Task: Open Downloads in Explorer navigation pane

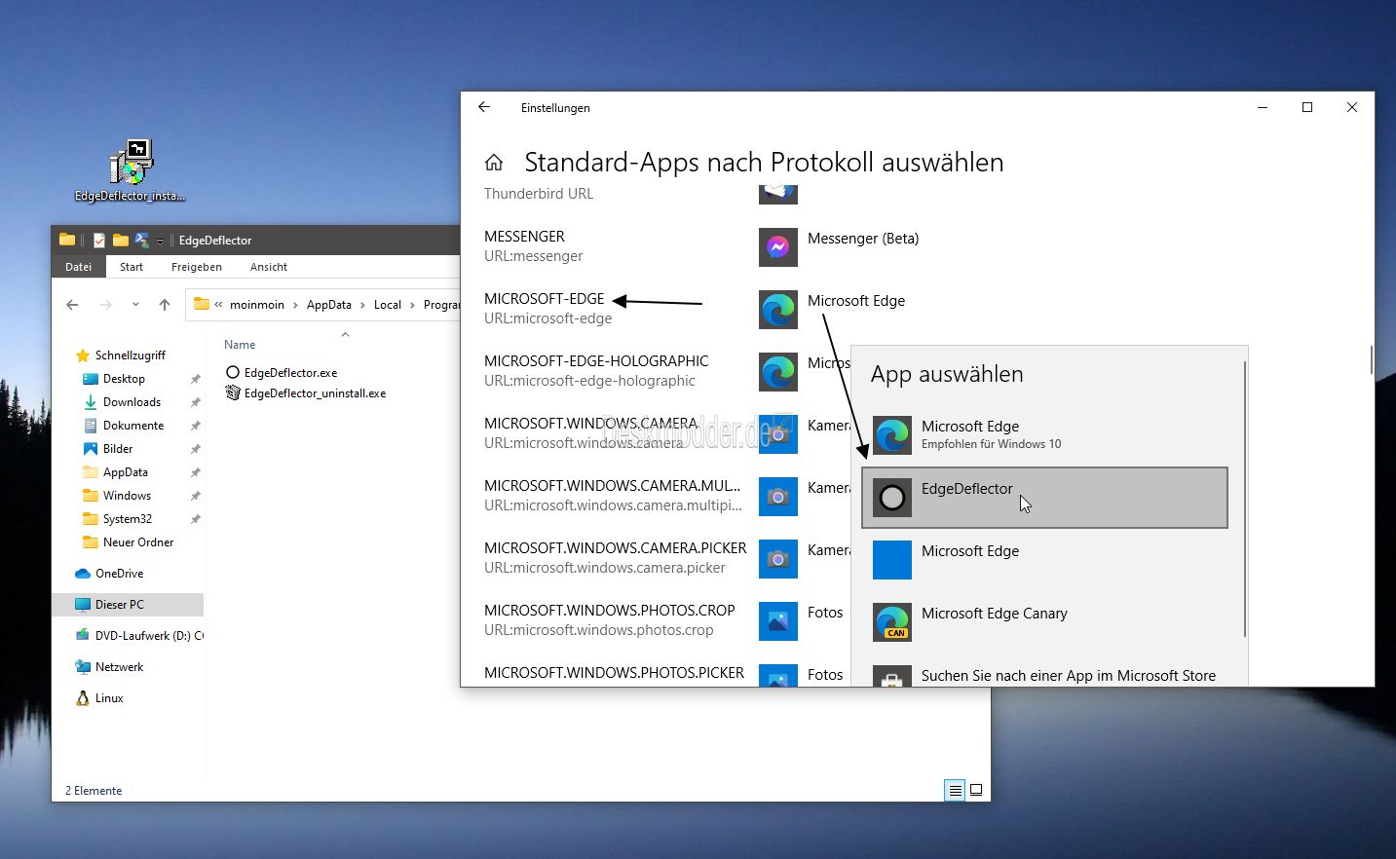Action: (122, 402)
